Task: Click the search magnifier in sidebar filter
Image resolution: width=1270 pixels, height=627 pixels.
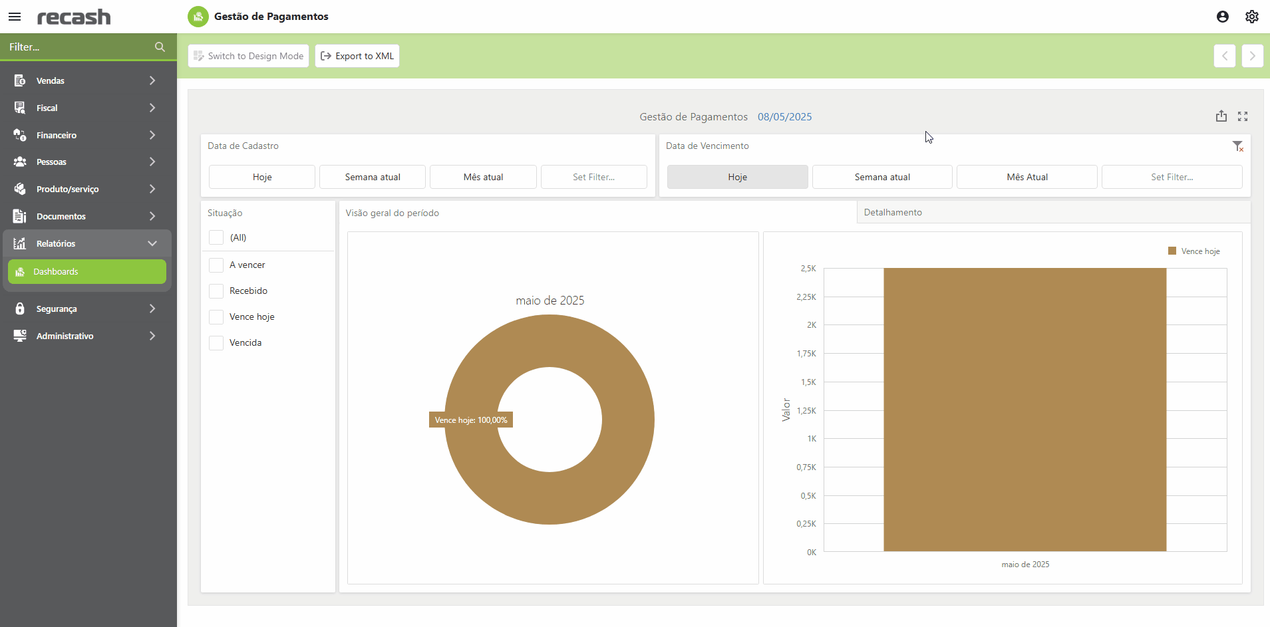Action: tap(160, 47)
